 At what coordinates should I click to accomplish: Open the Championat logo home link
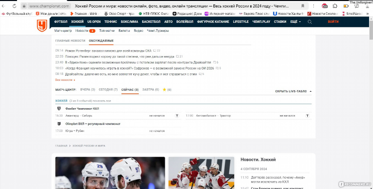pos(42,26)
